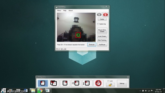165x93 pixels.
Task: Click the Start Tracking button
Action: click(102, 40)
